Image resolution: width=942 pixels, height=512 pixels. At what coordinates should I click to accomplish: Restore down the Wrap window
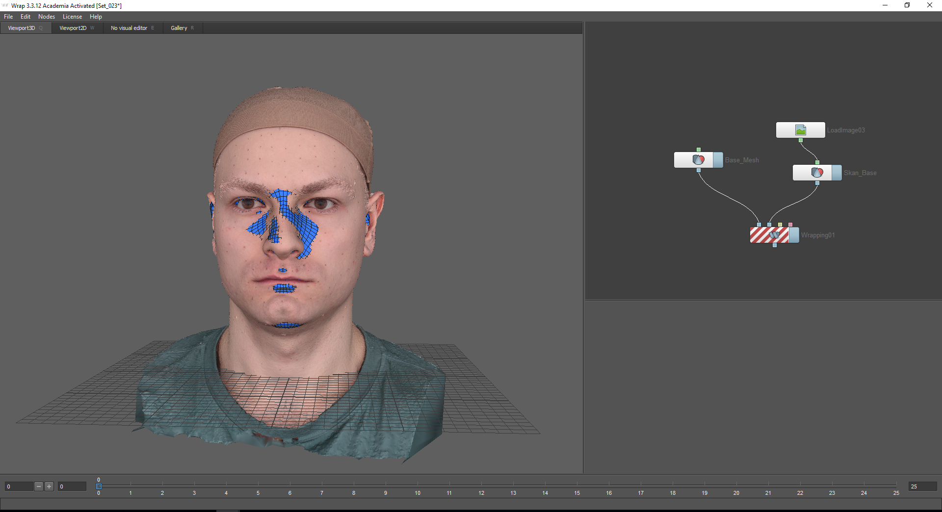[x=907, y=5]
